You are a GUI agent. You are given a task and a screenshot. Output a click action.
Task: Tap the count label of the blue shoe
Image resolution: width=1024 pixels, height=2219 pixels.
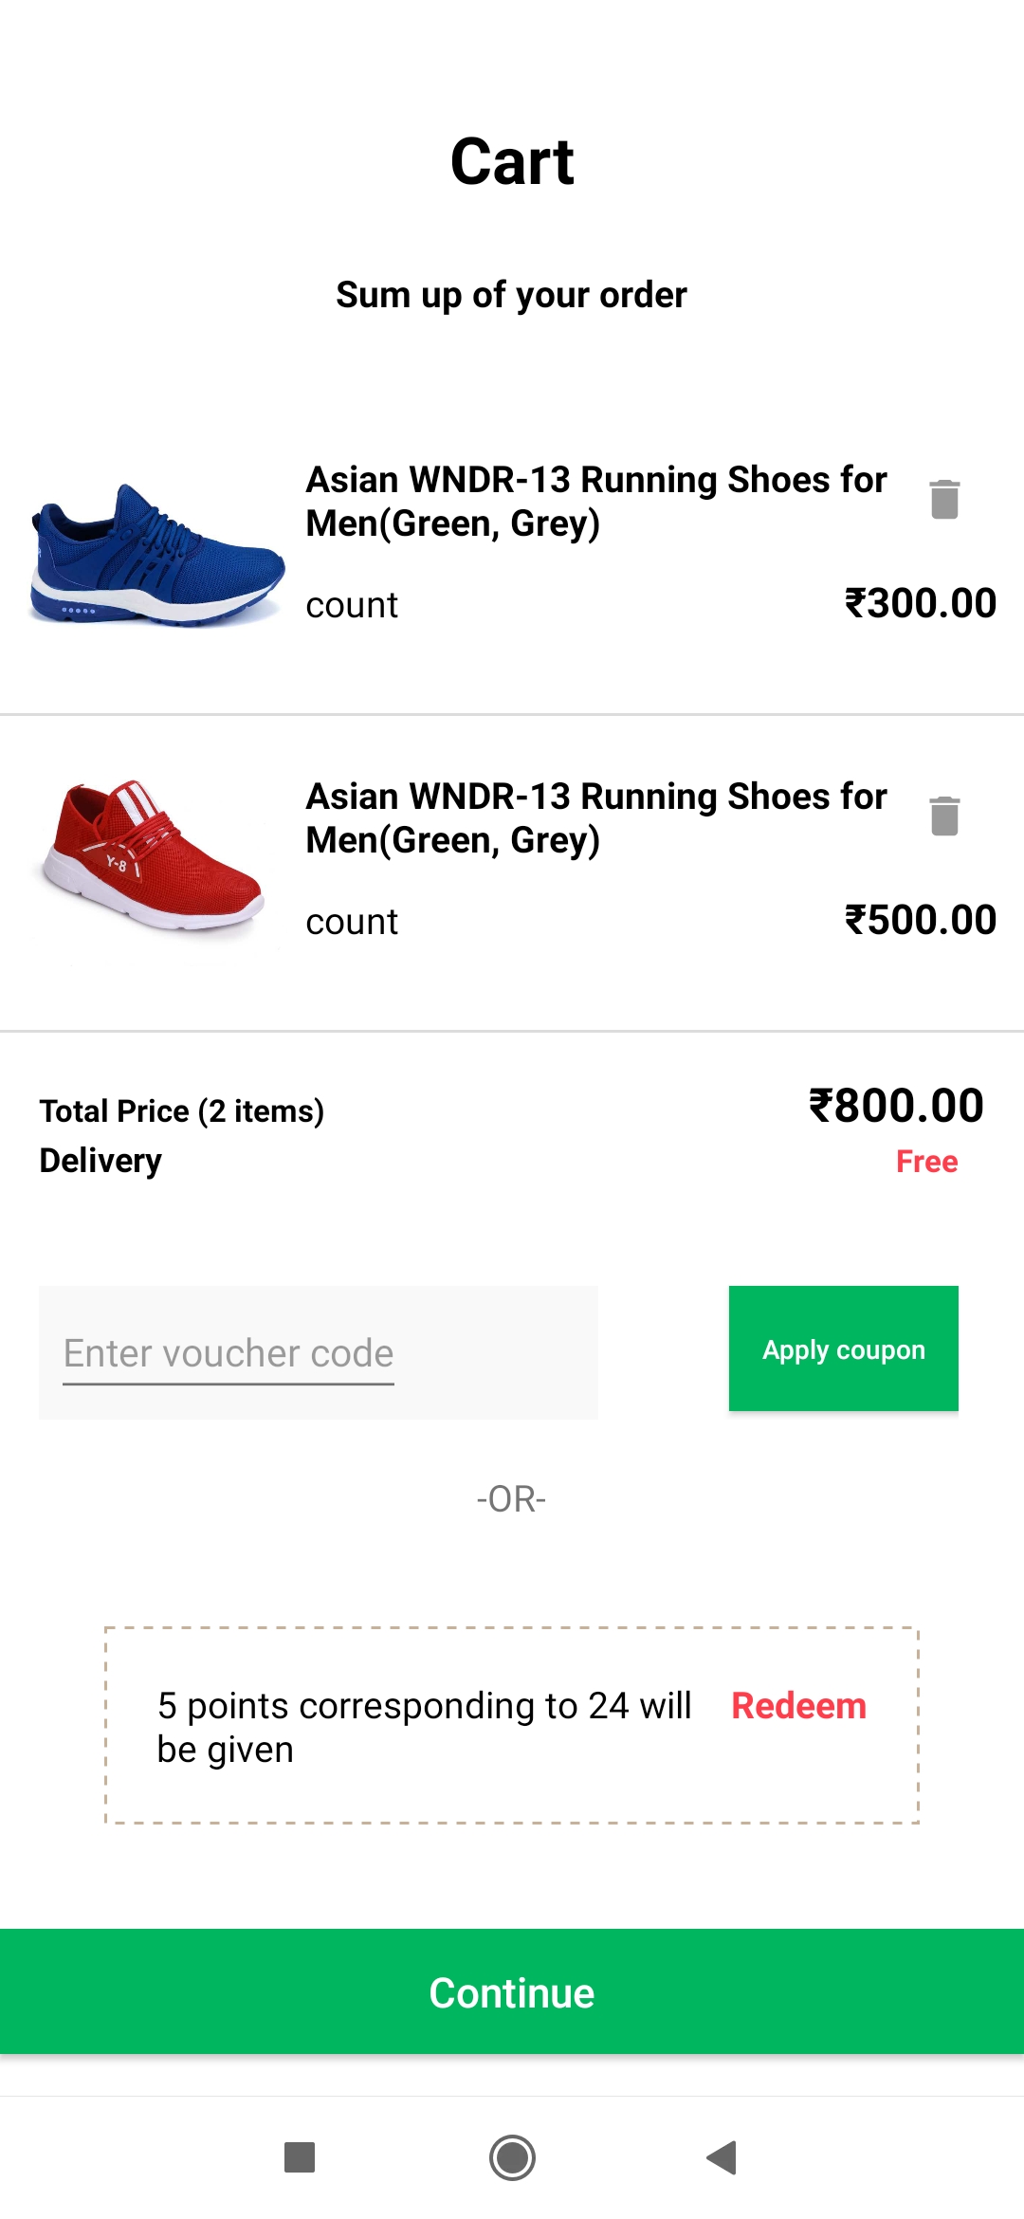[x=352, y=606]
